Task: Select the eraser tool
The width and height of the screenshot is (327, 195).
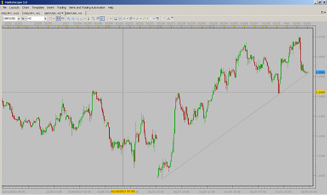Action: 163,18
